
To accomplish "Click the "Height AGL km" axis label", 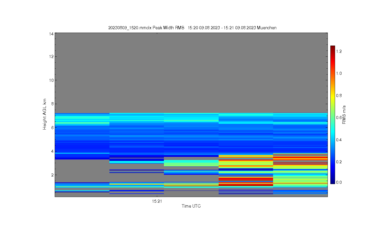I will (45, 114).
